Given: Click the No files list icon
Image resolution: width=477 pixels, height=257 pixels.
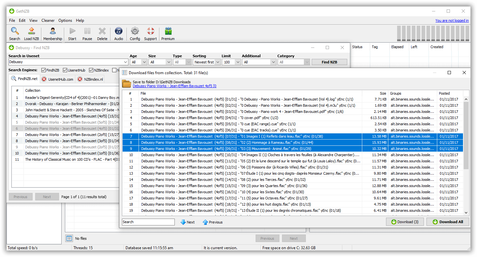Looking at the screenshot, I should (x=69, y=238).
